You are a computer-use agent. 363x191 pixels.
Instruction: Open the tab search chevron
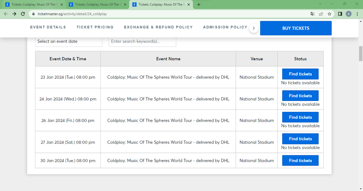tap(320, 5)
